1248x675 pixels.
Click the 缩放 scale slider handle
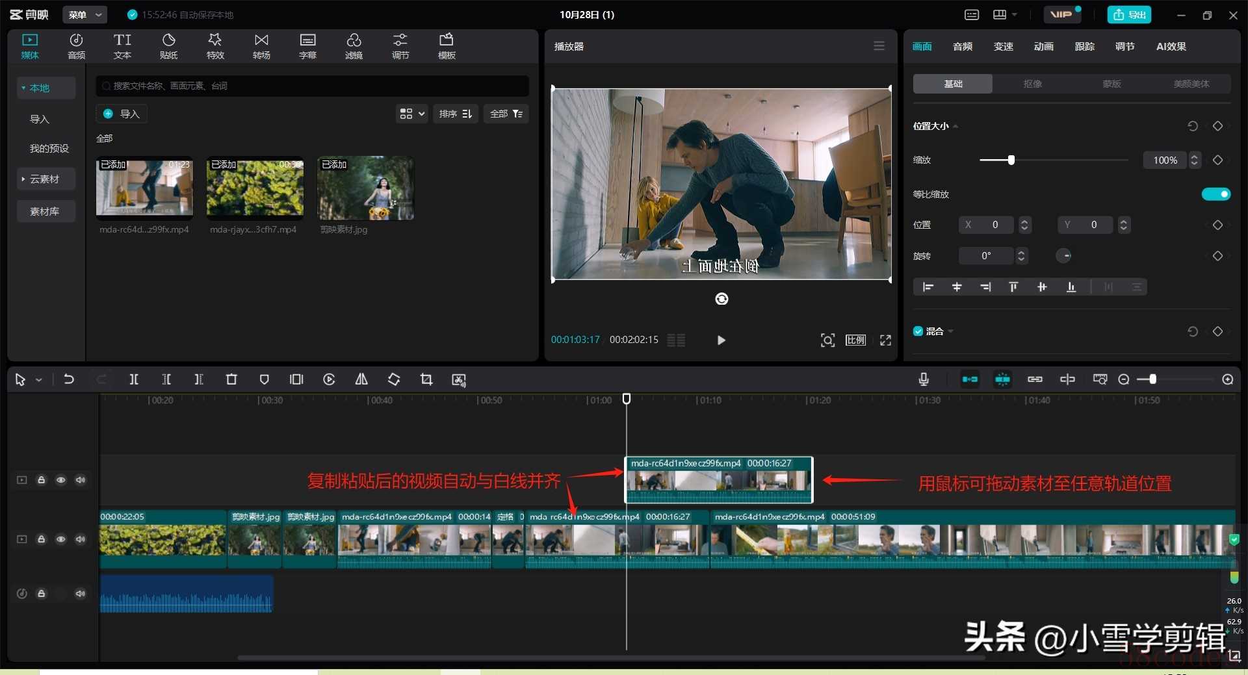[x=1011, y=160]
